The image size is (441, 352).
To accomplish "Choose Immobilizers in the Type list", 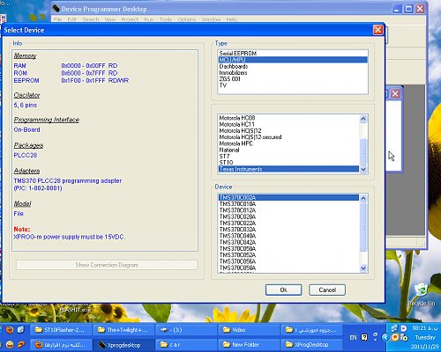I will coord(293,73).
